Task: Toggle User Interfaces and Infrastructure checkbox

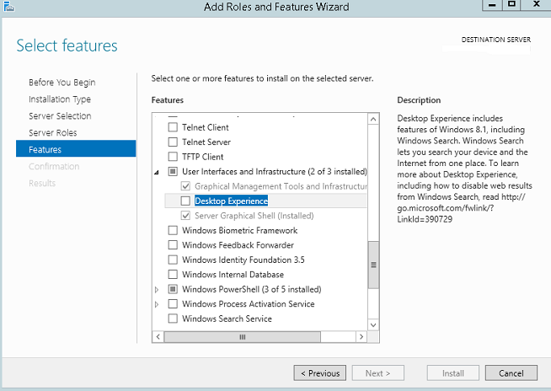Action: 173,171
